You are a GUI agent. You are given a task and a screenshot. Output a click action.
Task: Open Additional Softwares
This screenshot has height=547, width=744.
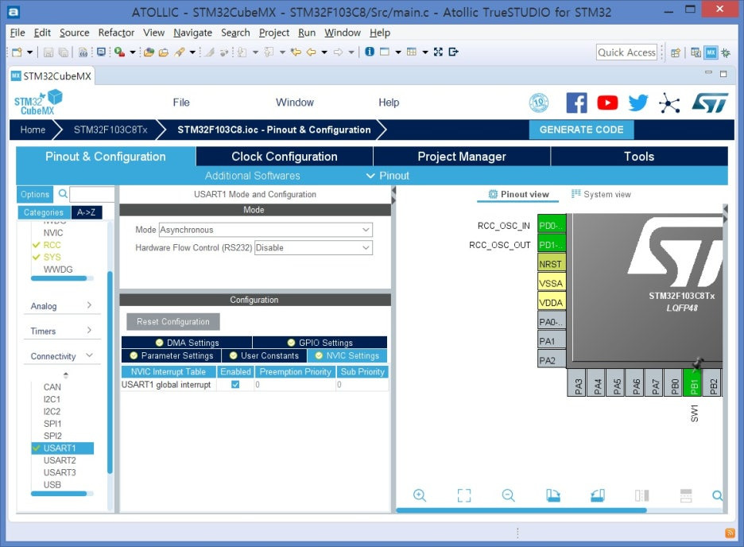[253, 176]
